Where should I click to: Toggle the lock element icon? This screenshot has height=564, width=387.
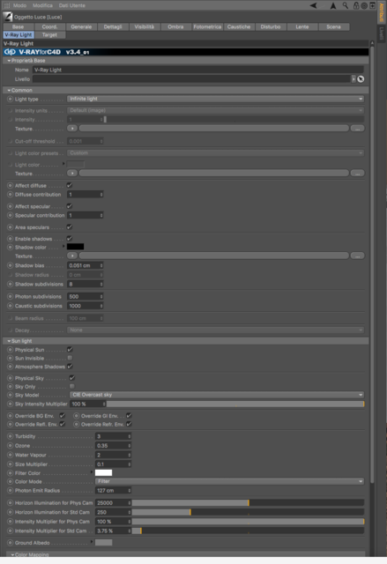pos(356,5)
